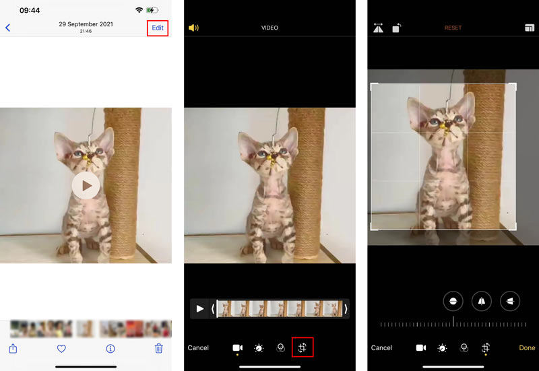Open the aspect ratio options icon
This screenshot has height=371, width=539.
530,28
